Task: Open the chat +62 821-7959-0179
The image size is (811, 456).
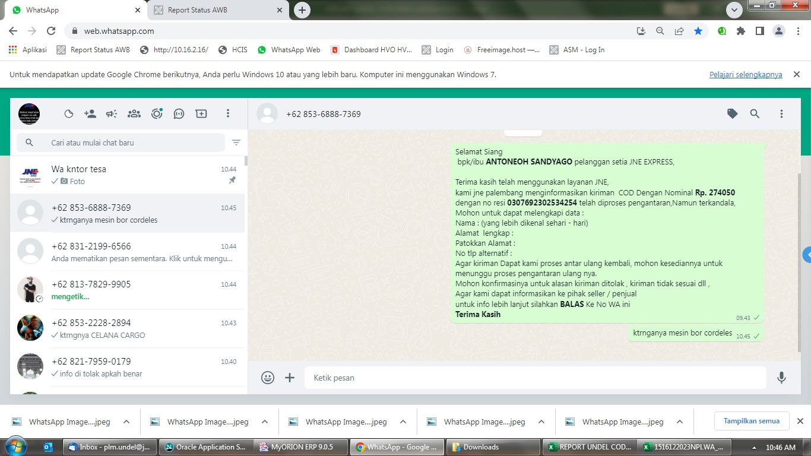Action: coord(128,367)
